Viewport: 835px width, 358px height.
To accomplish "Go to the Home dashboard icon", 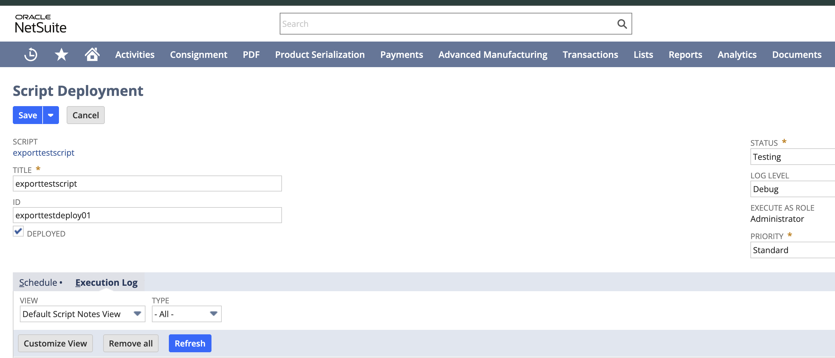I will (x=92, y=54).
